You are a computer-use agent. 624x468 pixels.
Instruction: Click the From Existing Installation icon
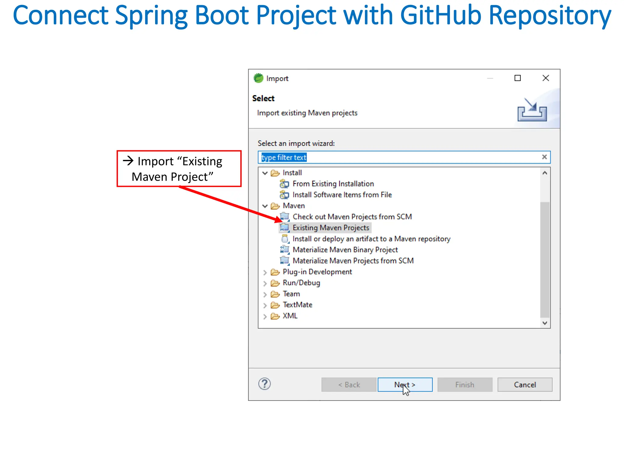(x=284, y=184)
